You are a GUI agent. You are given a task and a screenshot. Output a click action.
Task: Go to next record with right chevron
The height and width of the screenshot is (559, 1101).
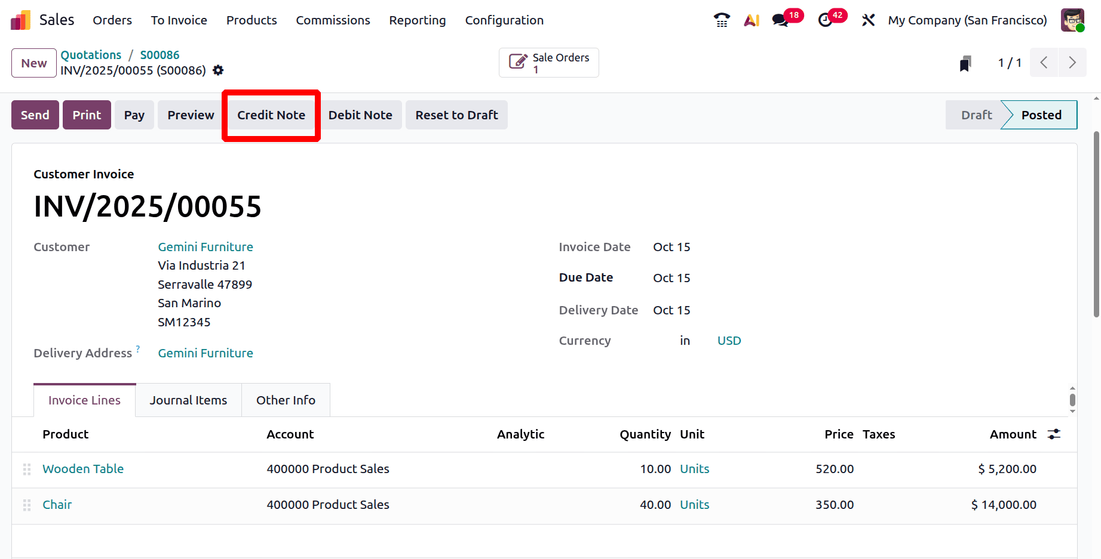pos(1072,62)
